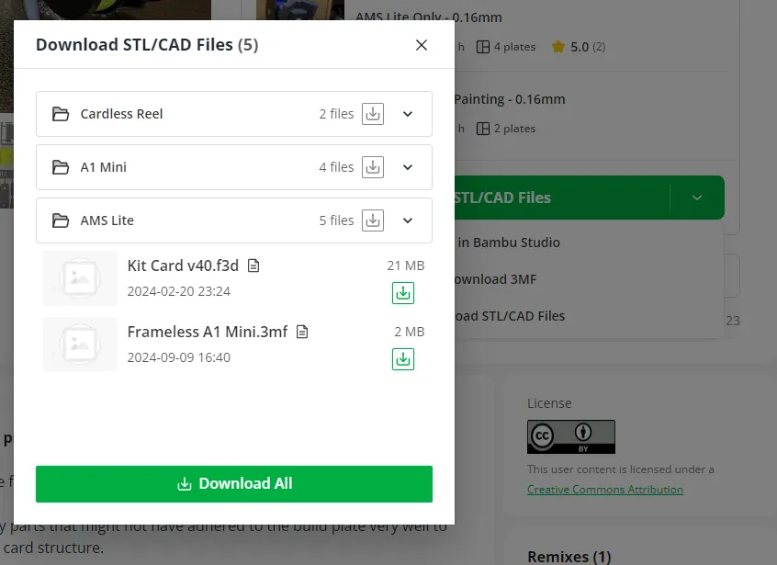Download the Cardless Reel folder
Viewport: 777px width, 565px height.
373,114
